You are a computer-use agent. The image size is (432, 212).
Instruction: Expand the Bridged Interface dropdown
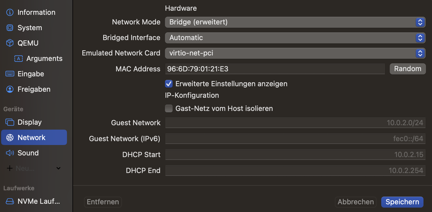pos(295,38)
